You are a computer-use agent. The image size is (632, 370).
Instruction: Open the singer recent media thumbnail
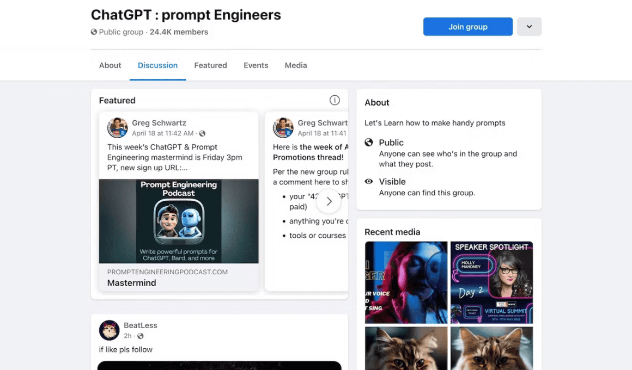406,282
